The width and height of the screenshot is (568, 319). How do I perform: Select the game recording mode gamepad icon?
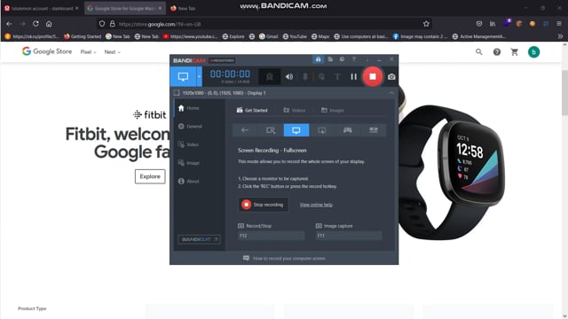point(347,130)
